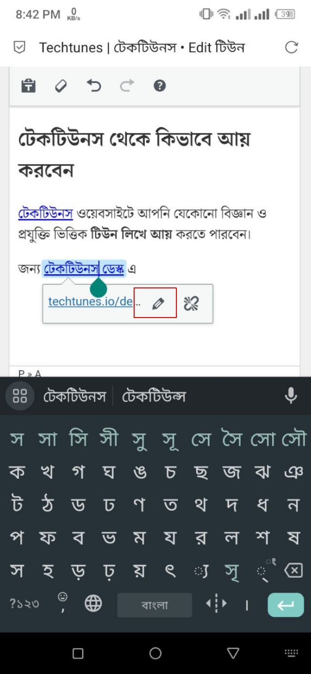Tap the বাংলা spacebar key

point(155,605)
